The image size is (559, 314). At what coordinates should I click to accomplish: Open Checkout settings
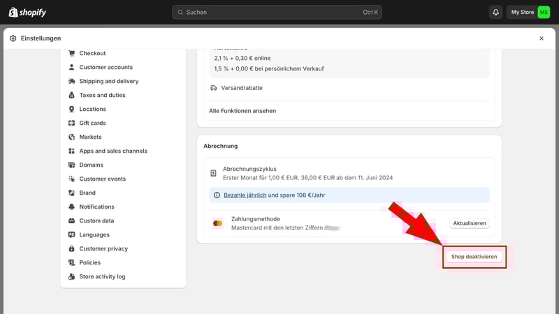pyautogui.click(x=92, y=53)
